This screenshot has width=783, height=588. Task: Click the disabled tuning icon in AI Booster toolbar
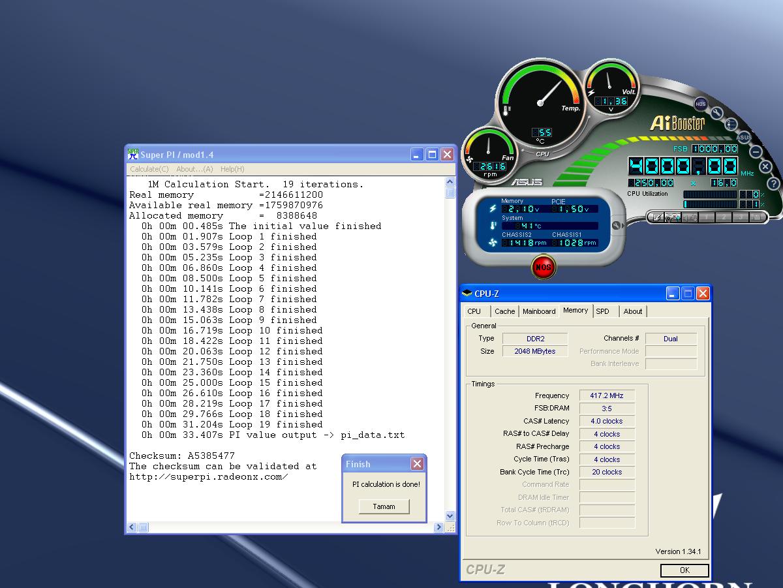tap(690, 217)
